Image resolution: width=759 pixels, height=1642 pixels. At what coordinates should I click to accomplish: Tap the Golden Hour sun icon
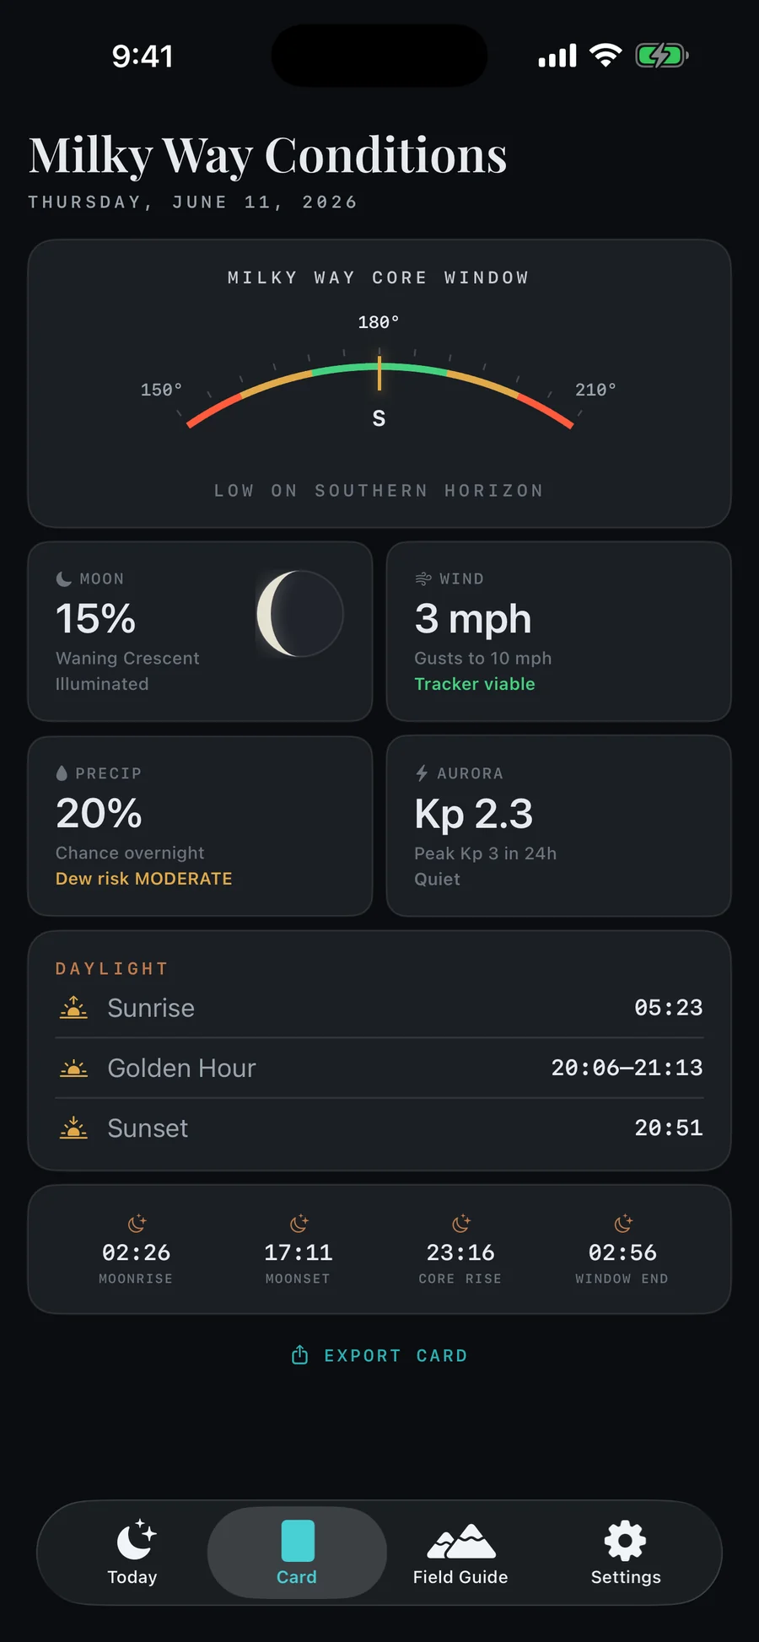(x=73, y=1068)
